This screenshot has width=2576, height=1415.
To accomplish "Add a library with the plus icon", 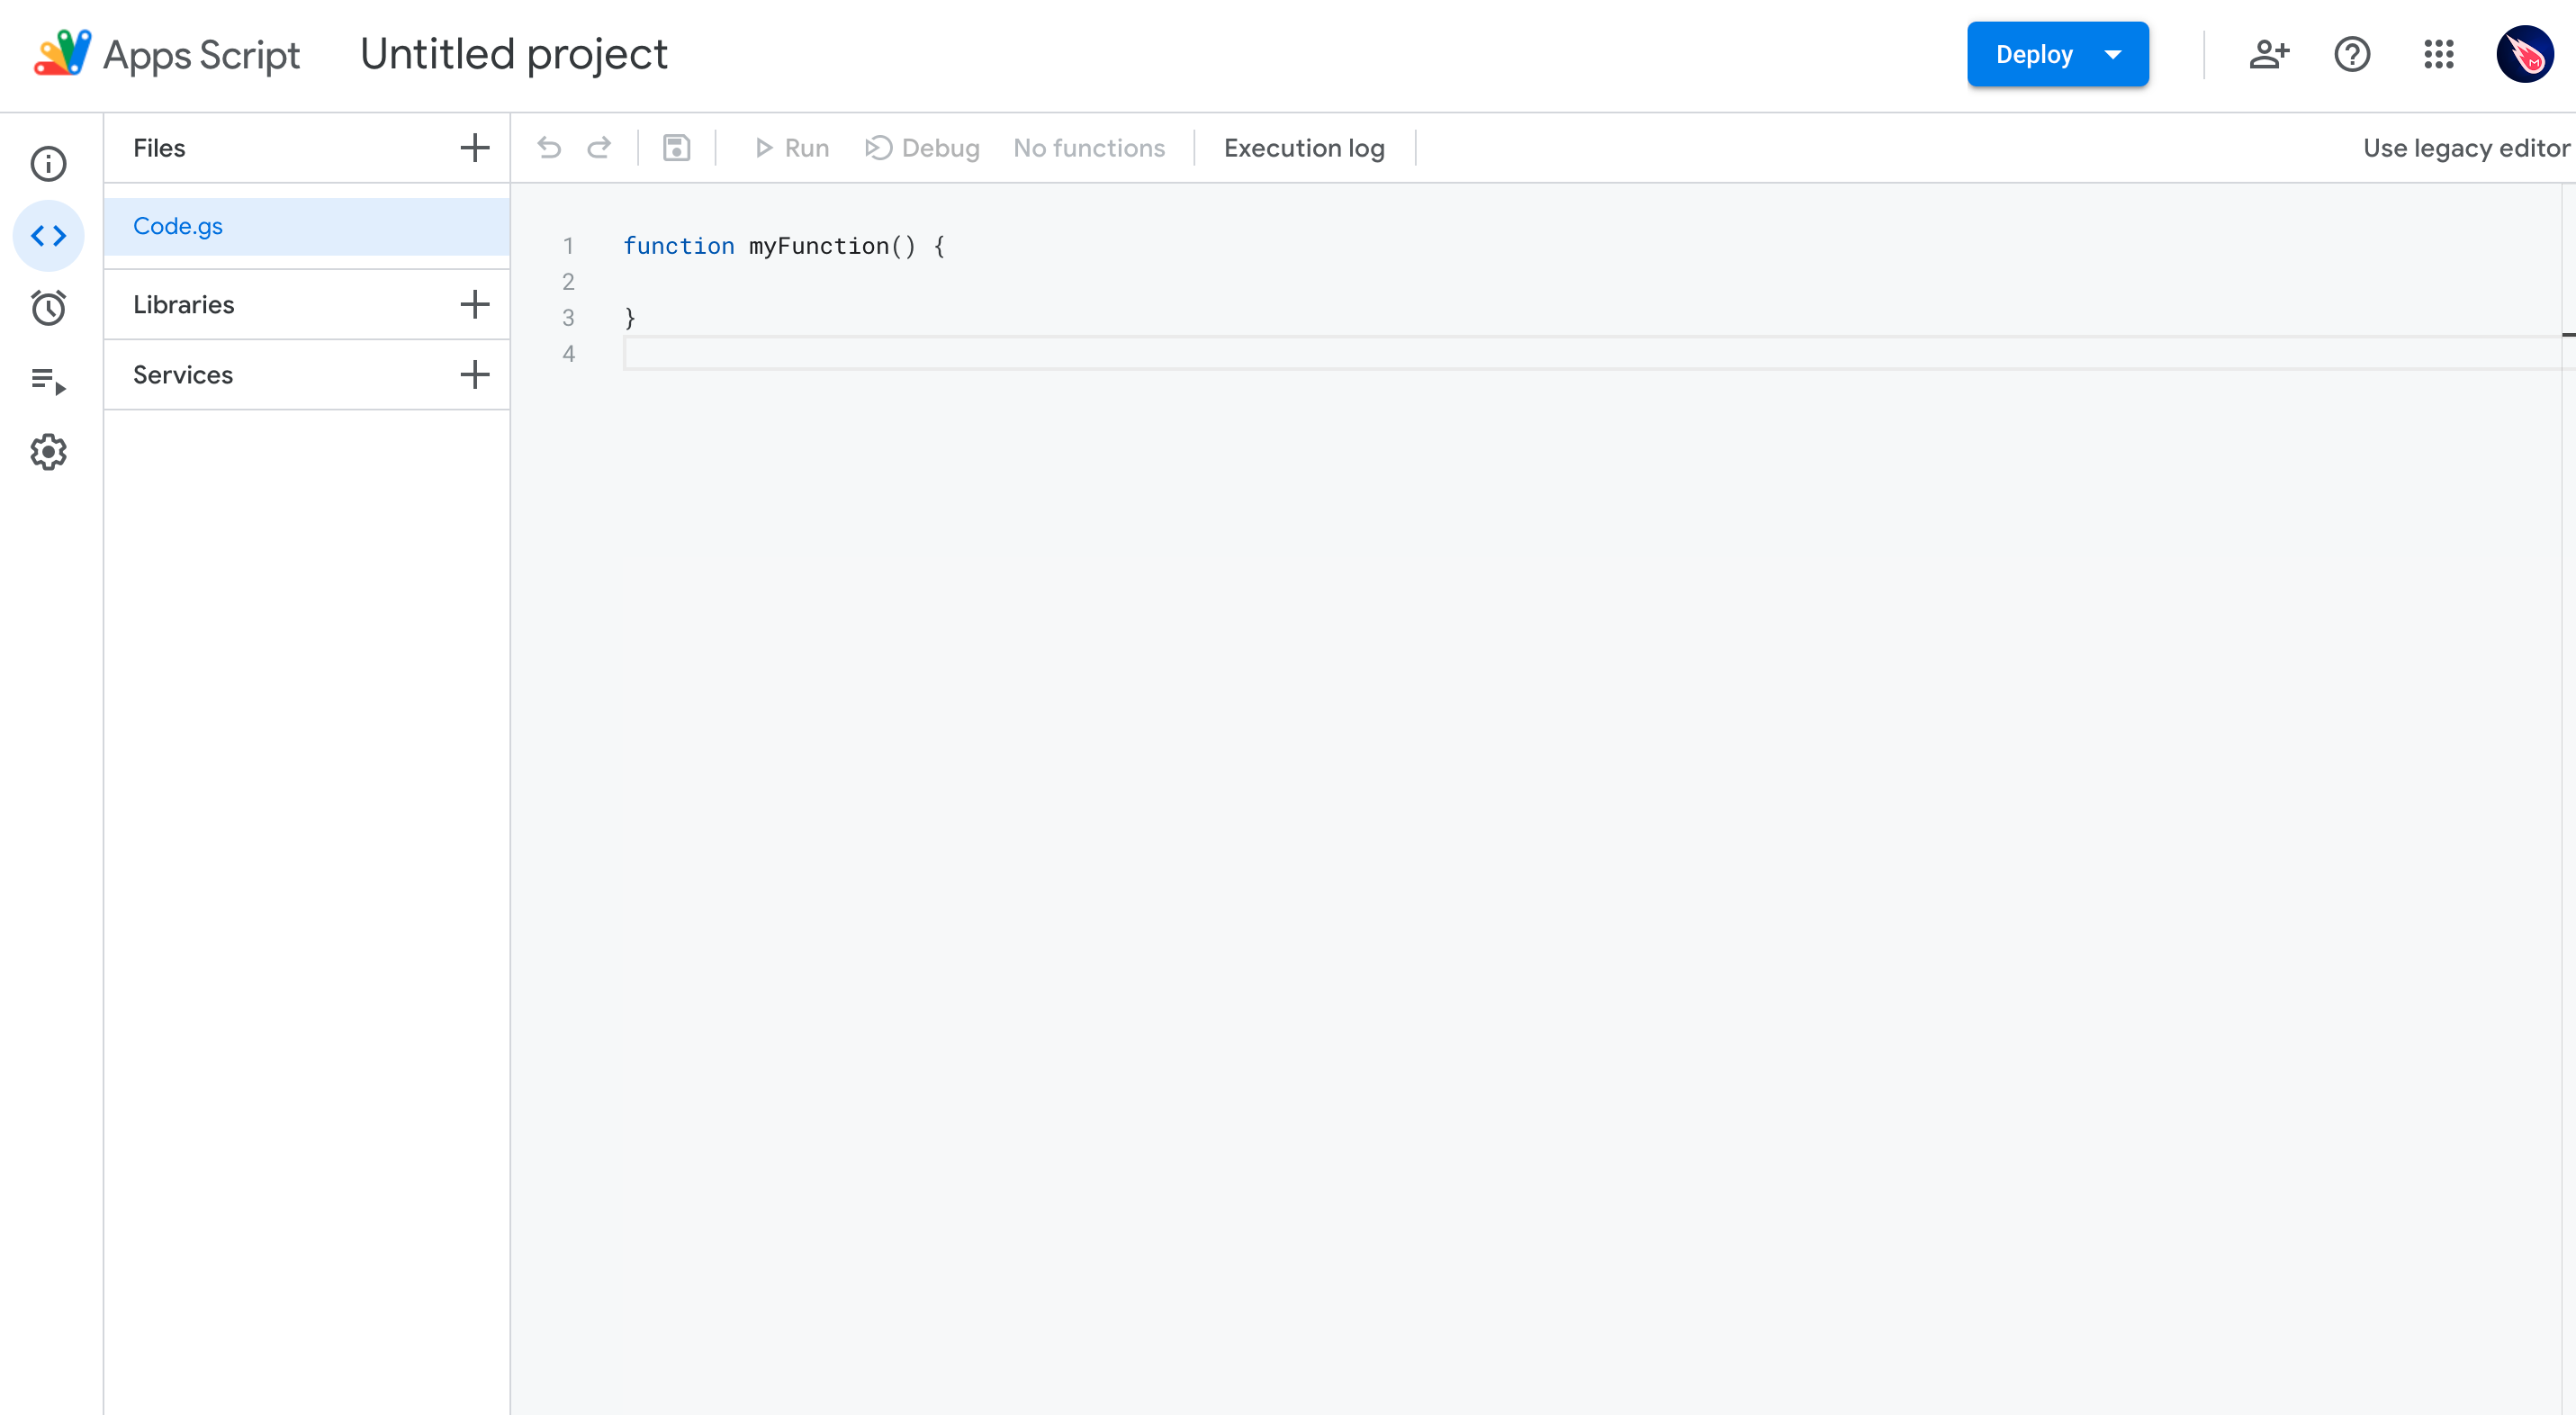I will (475, 304).
